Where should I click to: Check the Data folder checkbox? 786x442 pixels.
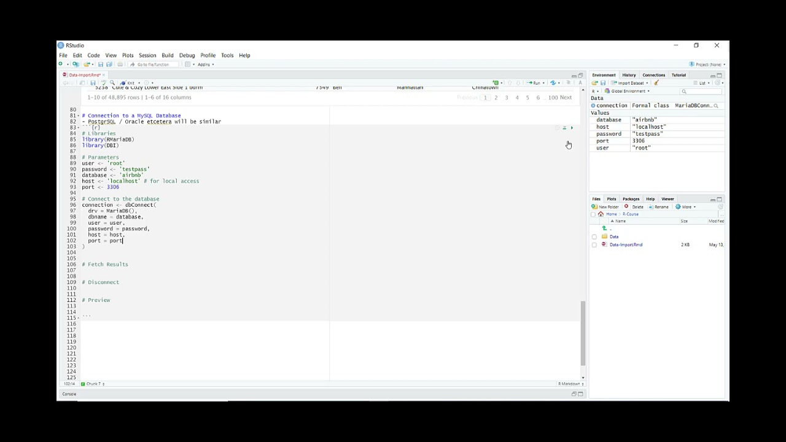(x=594, y=237)
